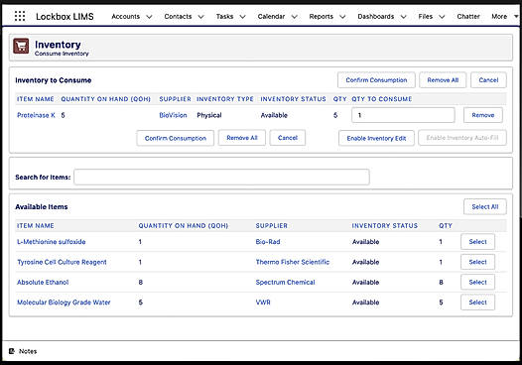Open Tyrosine Cell Culture Reagent link
Screen dimensions: 522x365
pyautogui.click(x=62, y=262)
